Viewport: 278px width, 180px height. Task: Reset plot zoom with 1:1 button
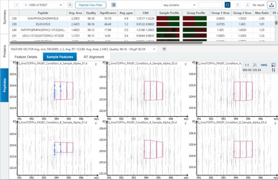[x=247, y=65]
